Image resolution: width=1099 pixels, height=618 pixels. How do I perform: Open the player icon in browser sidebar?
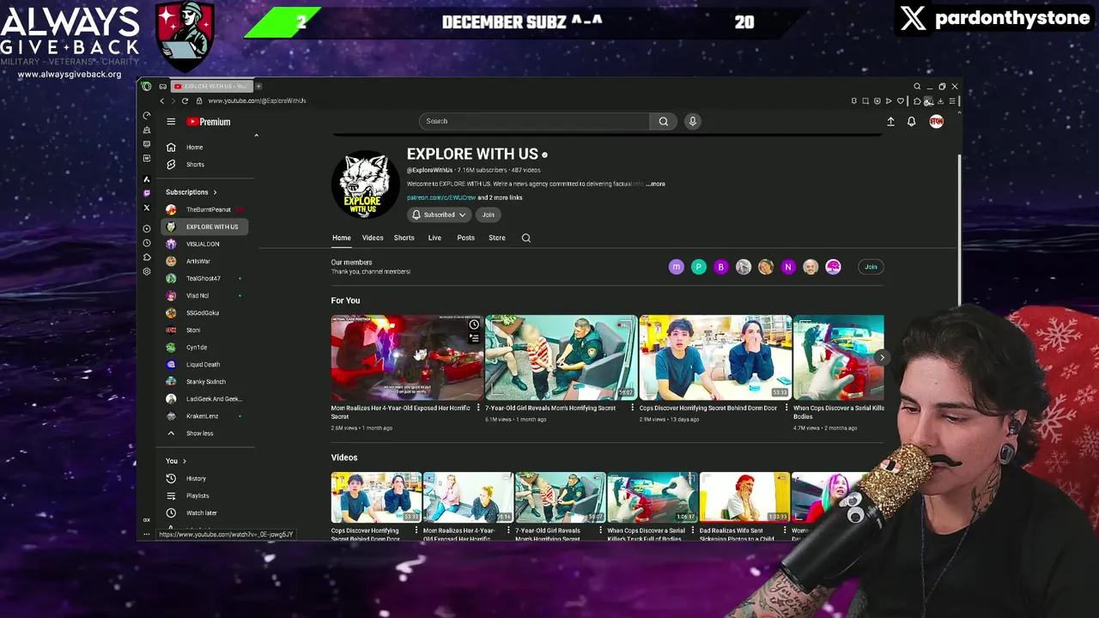coord(147,228)
